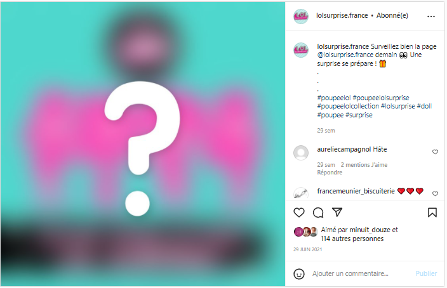
Task: Open the #lolsurprise hashtag link
Action: pos(398,106)
